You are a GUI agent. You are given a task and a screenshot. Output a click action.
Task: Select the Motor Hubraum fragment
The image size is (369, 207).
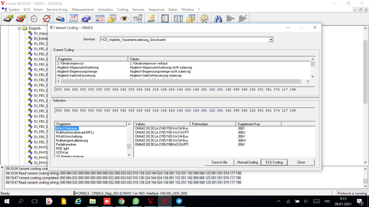point(66,129)
